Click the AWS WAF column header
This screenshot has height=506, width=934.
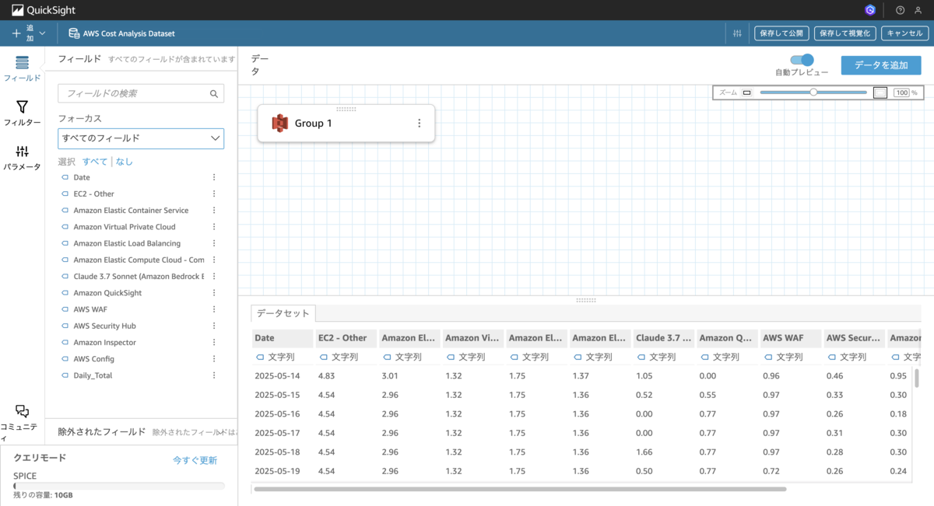tap(792, 338)
